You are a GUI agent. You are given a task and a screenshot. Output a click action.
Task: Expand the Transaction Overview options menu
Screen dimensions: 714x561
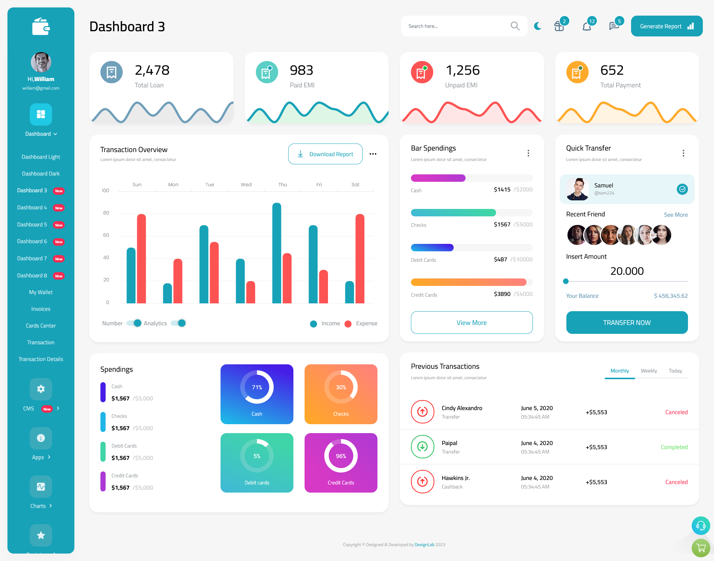(373, 154)
